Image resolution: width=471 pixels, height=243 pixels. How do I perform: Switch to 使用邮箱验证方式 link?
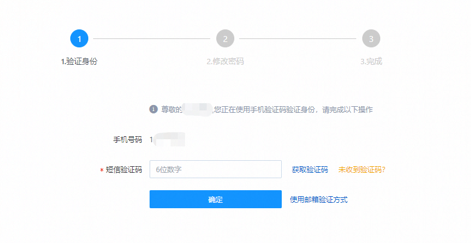pyautogui.click(x=318, y=199)
